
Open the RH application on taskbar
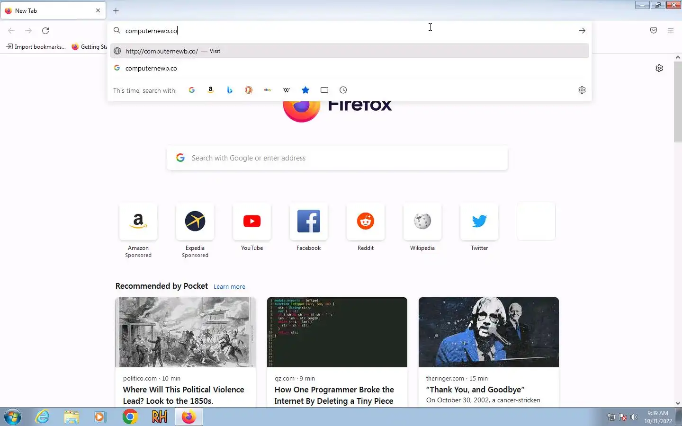click(x=159, y=417)
